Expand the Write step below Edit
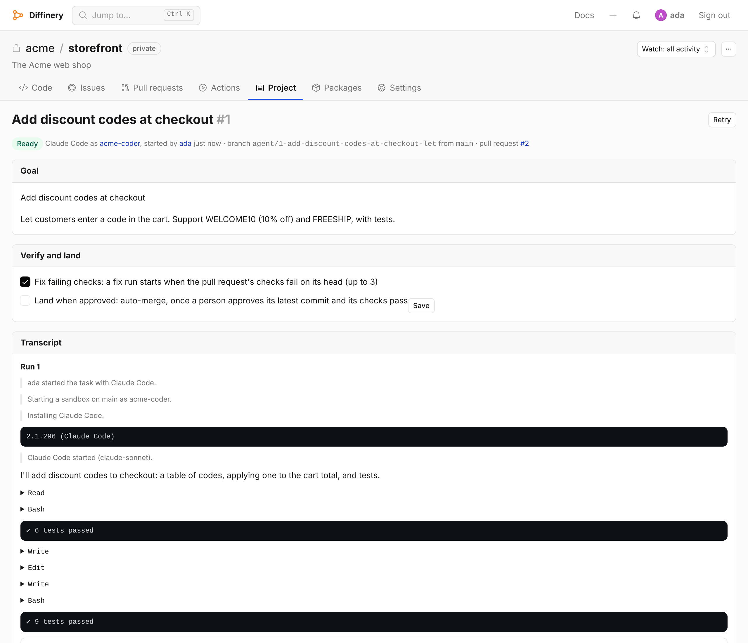 (x=35, y=584)
